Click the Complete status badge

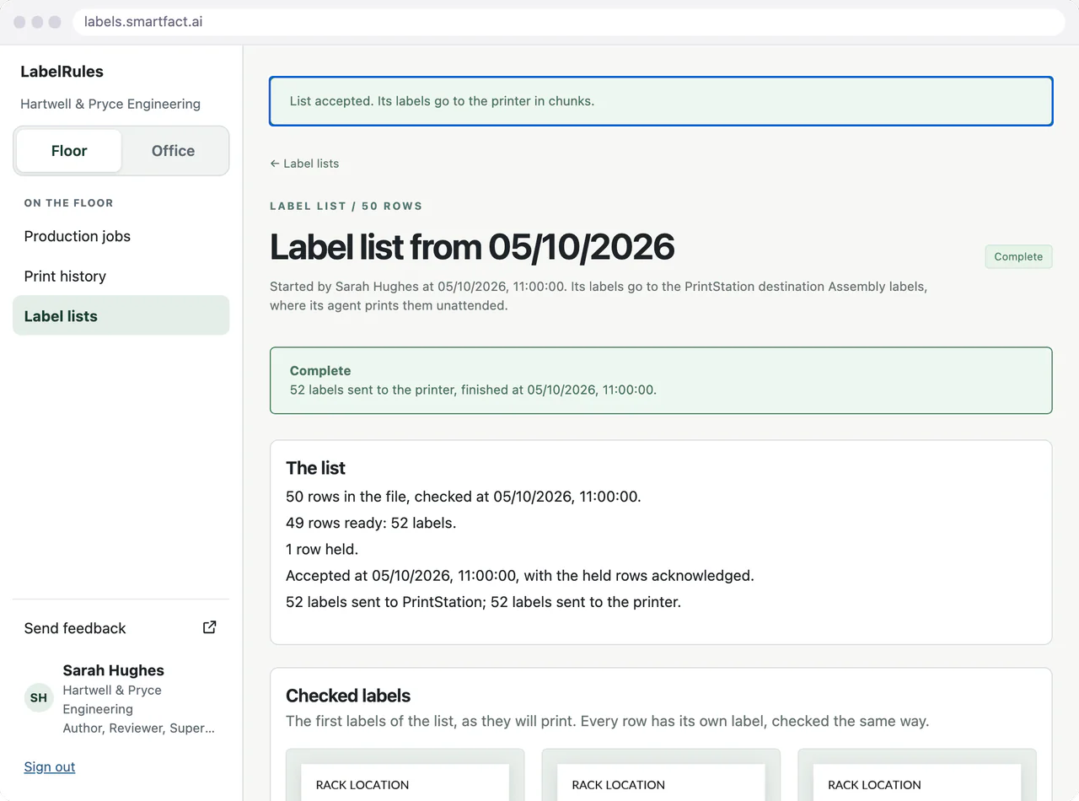coord(1018,256)
